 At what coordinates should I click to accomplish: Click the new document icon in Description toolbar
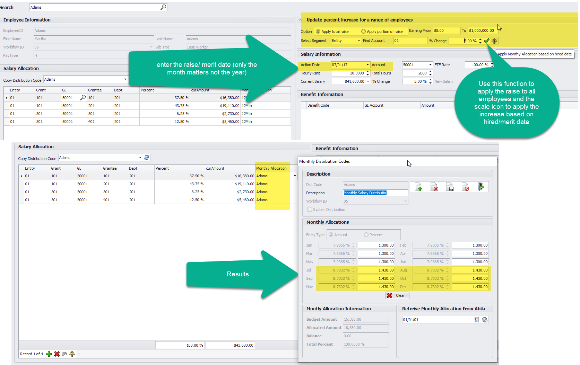[418, 187]
